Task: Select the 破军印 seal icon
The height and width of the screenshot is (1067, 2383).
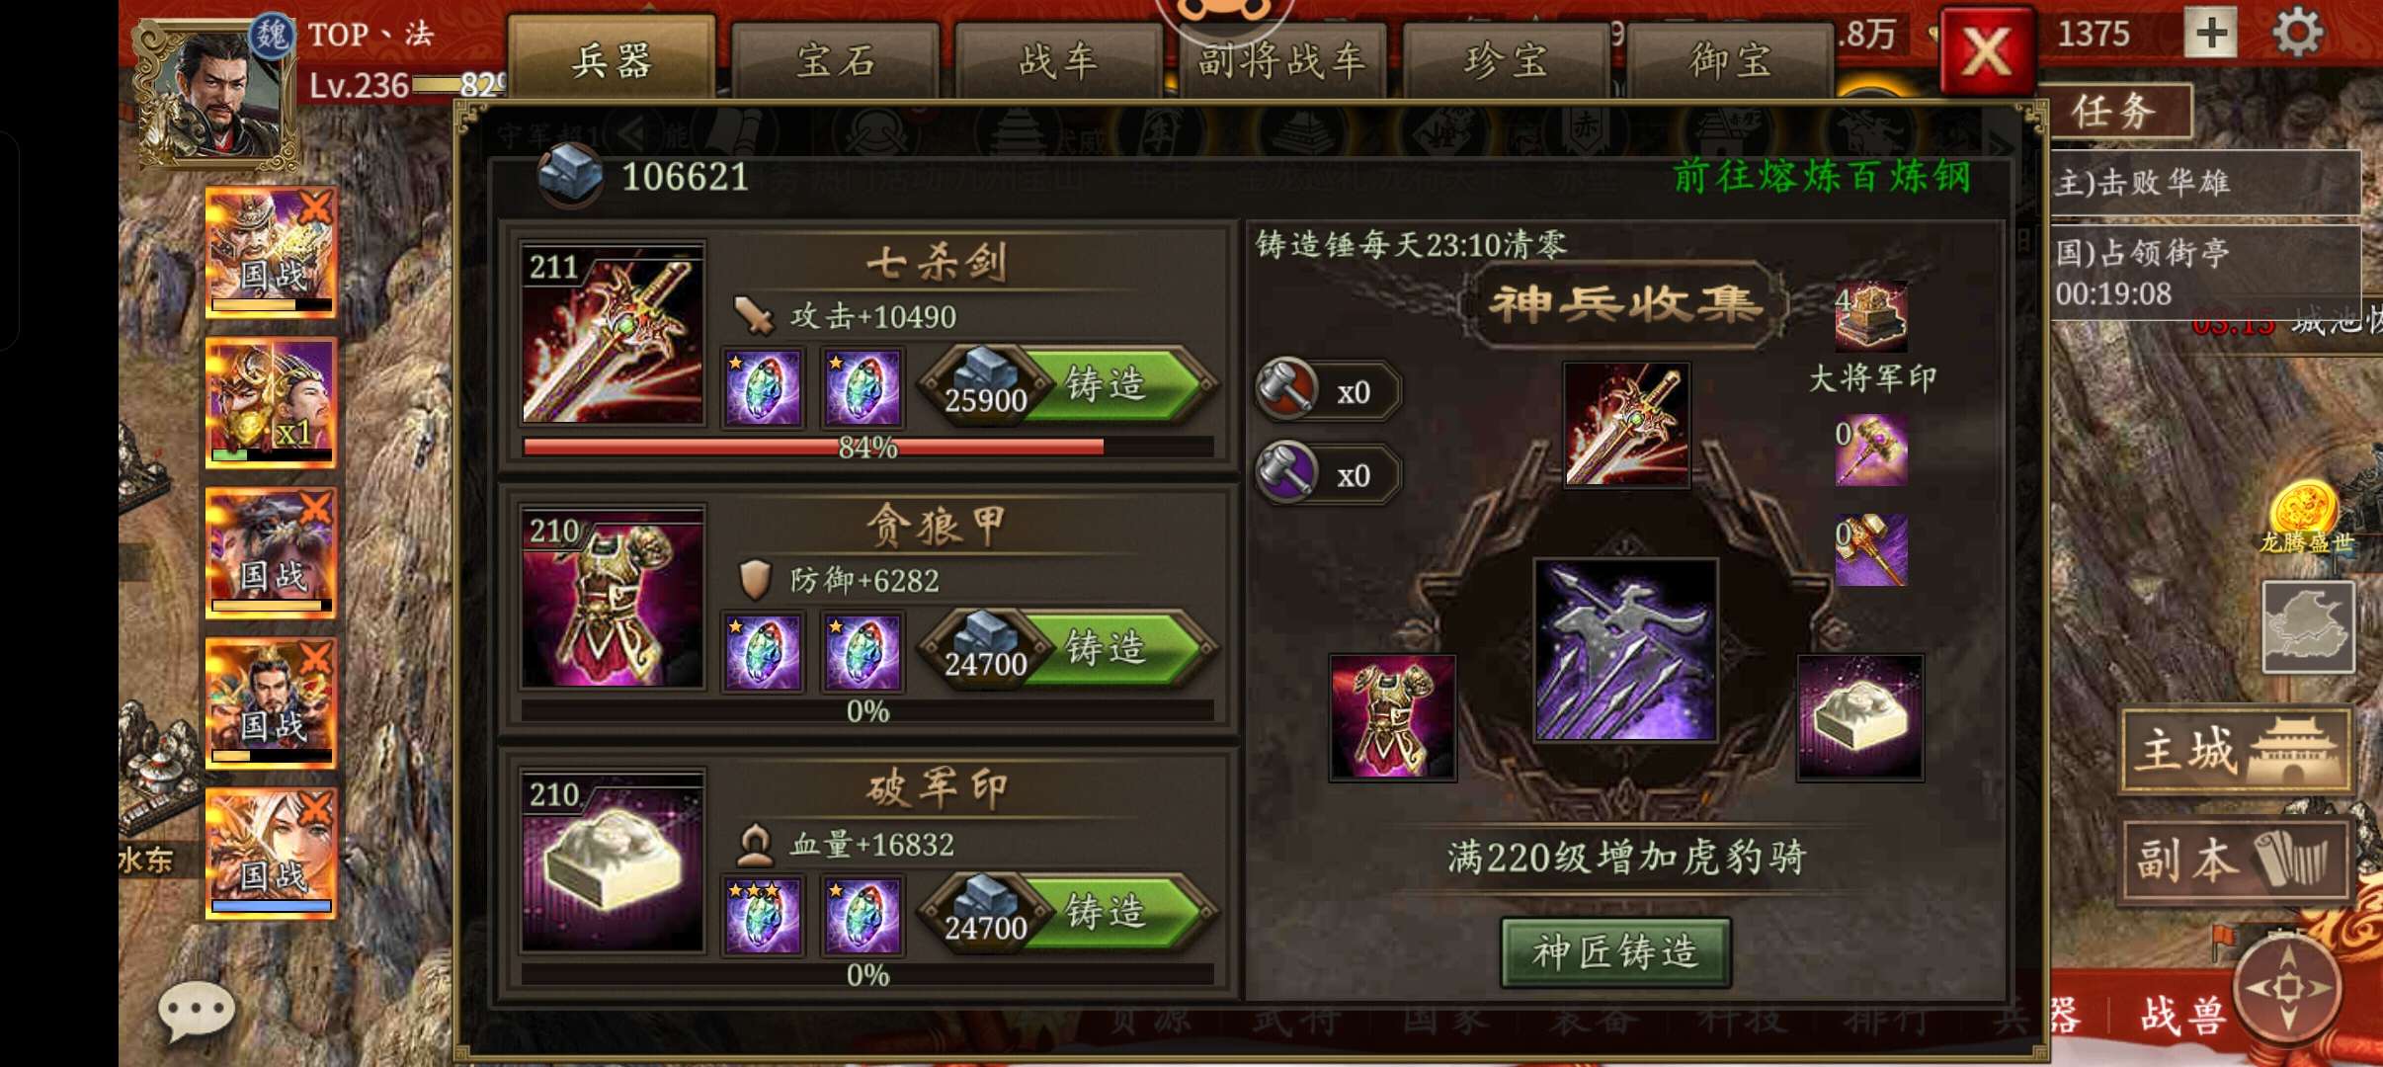Action: [613, 862]
